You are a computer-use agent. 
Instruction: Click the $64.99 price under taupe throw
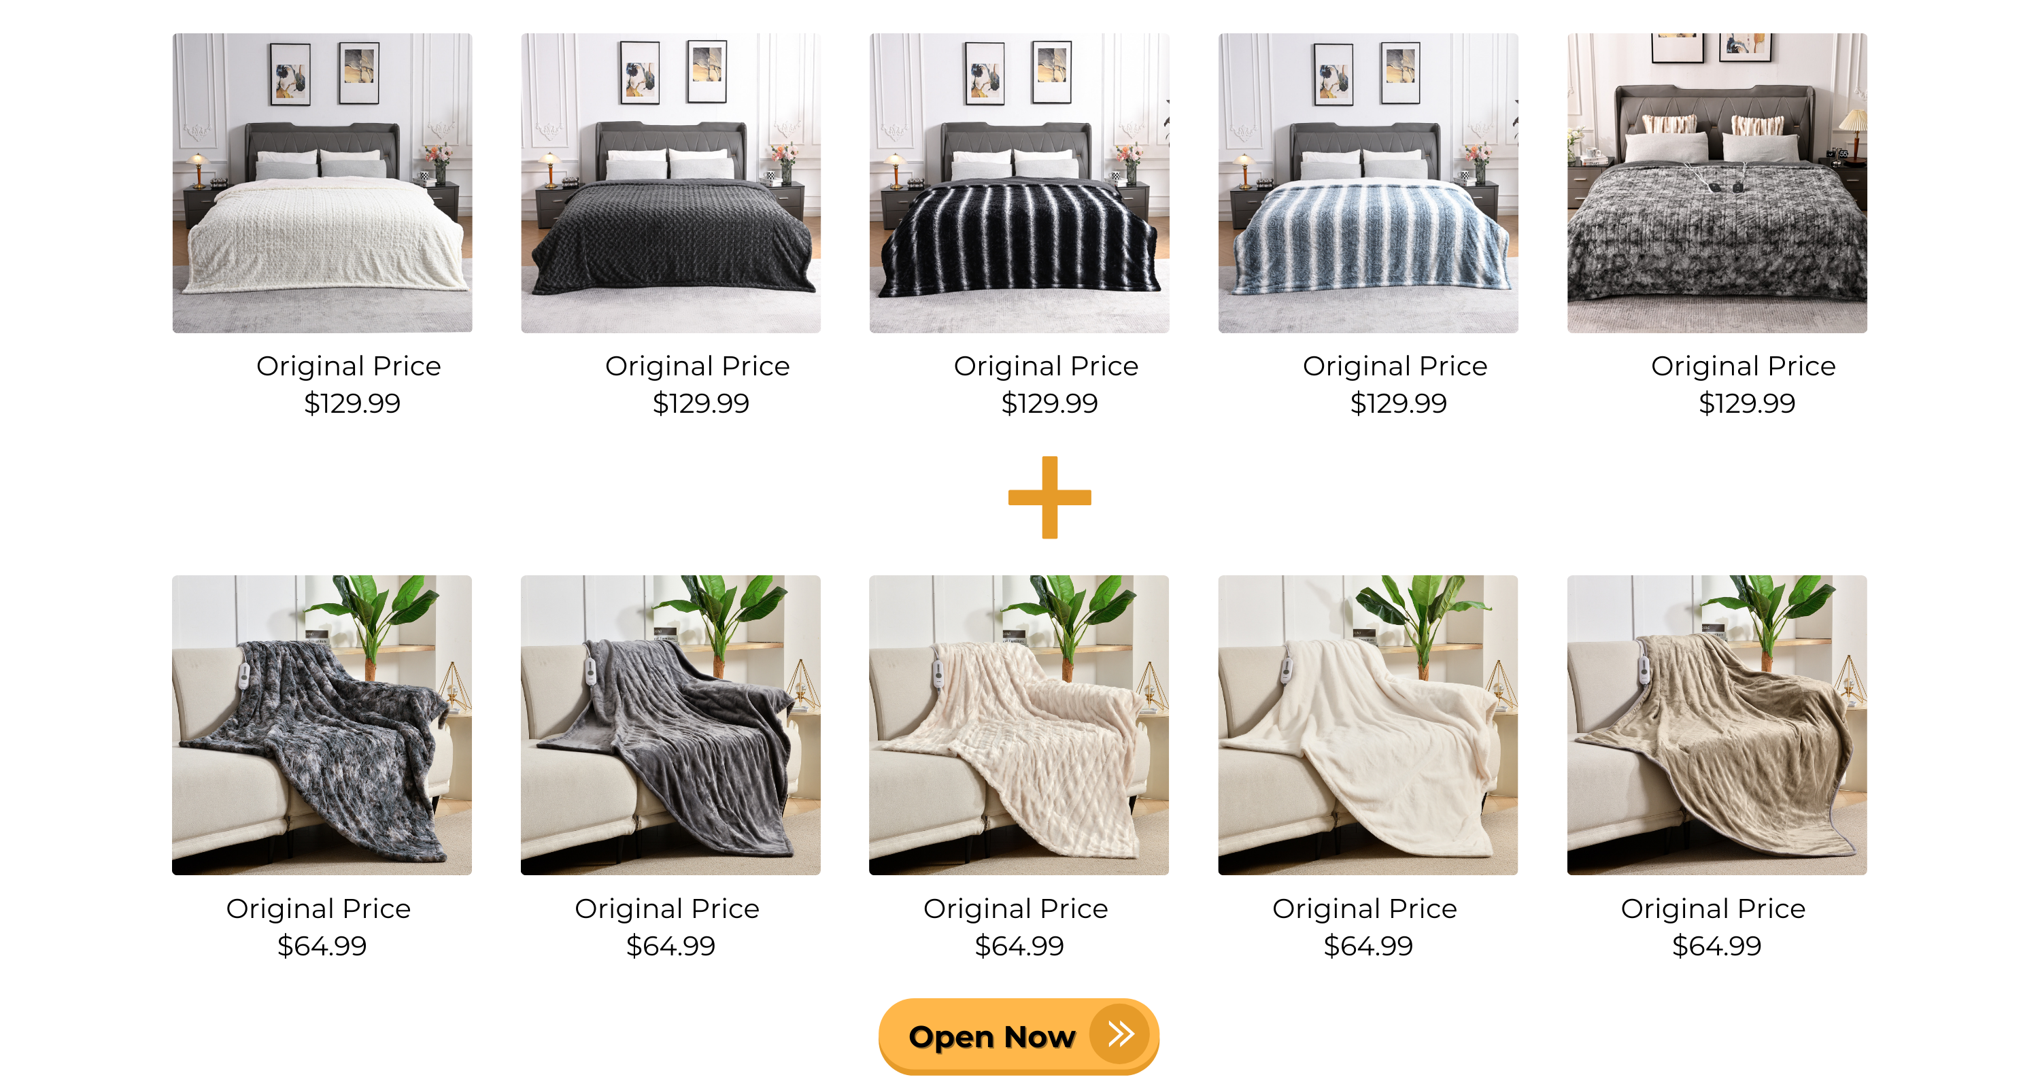pos(1717,945)
